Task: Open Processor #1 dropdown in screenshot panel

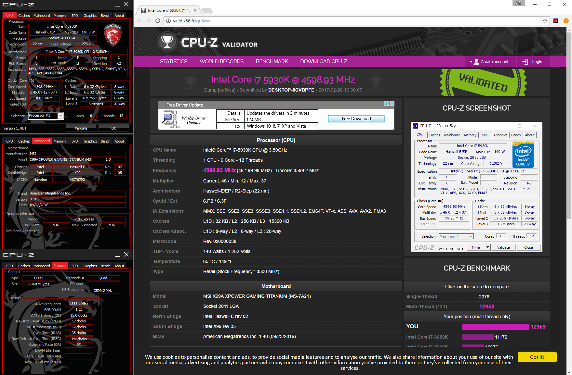Action: 471,237
